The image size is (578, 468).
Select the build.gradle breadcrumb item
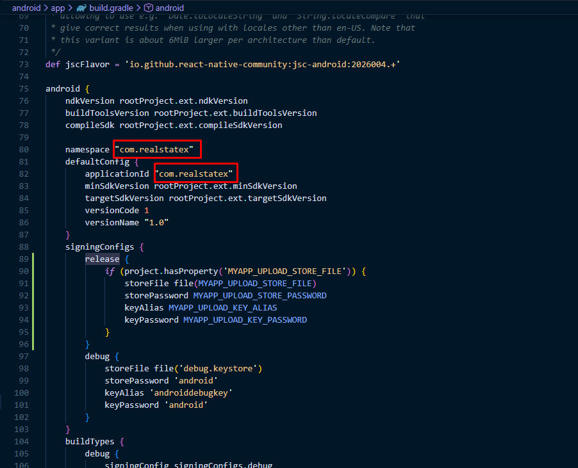pyautogui.click(x=110, y=8)
